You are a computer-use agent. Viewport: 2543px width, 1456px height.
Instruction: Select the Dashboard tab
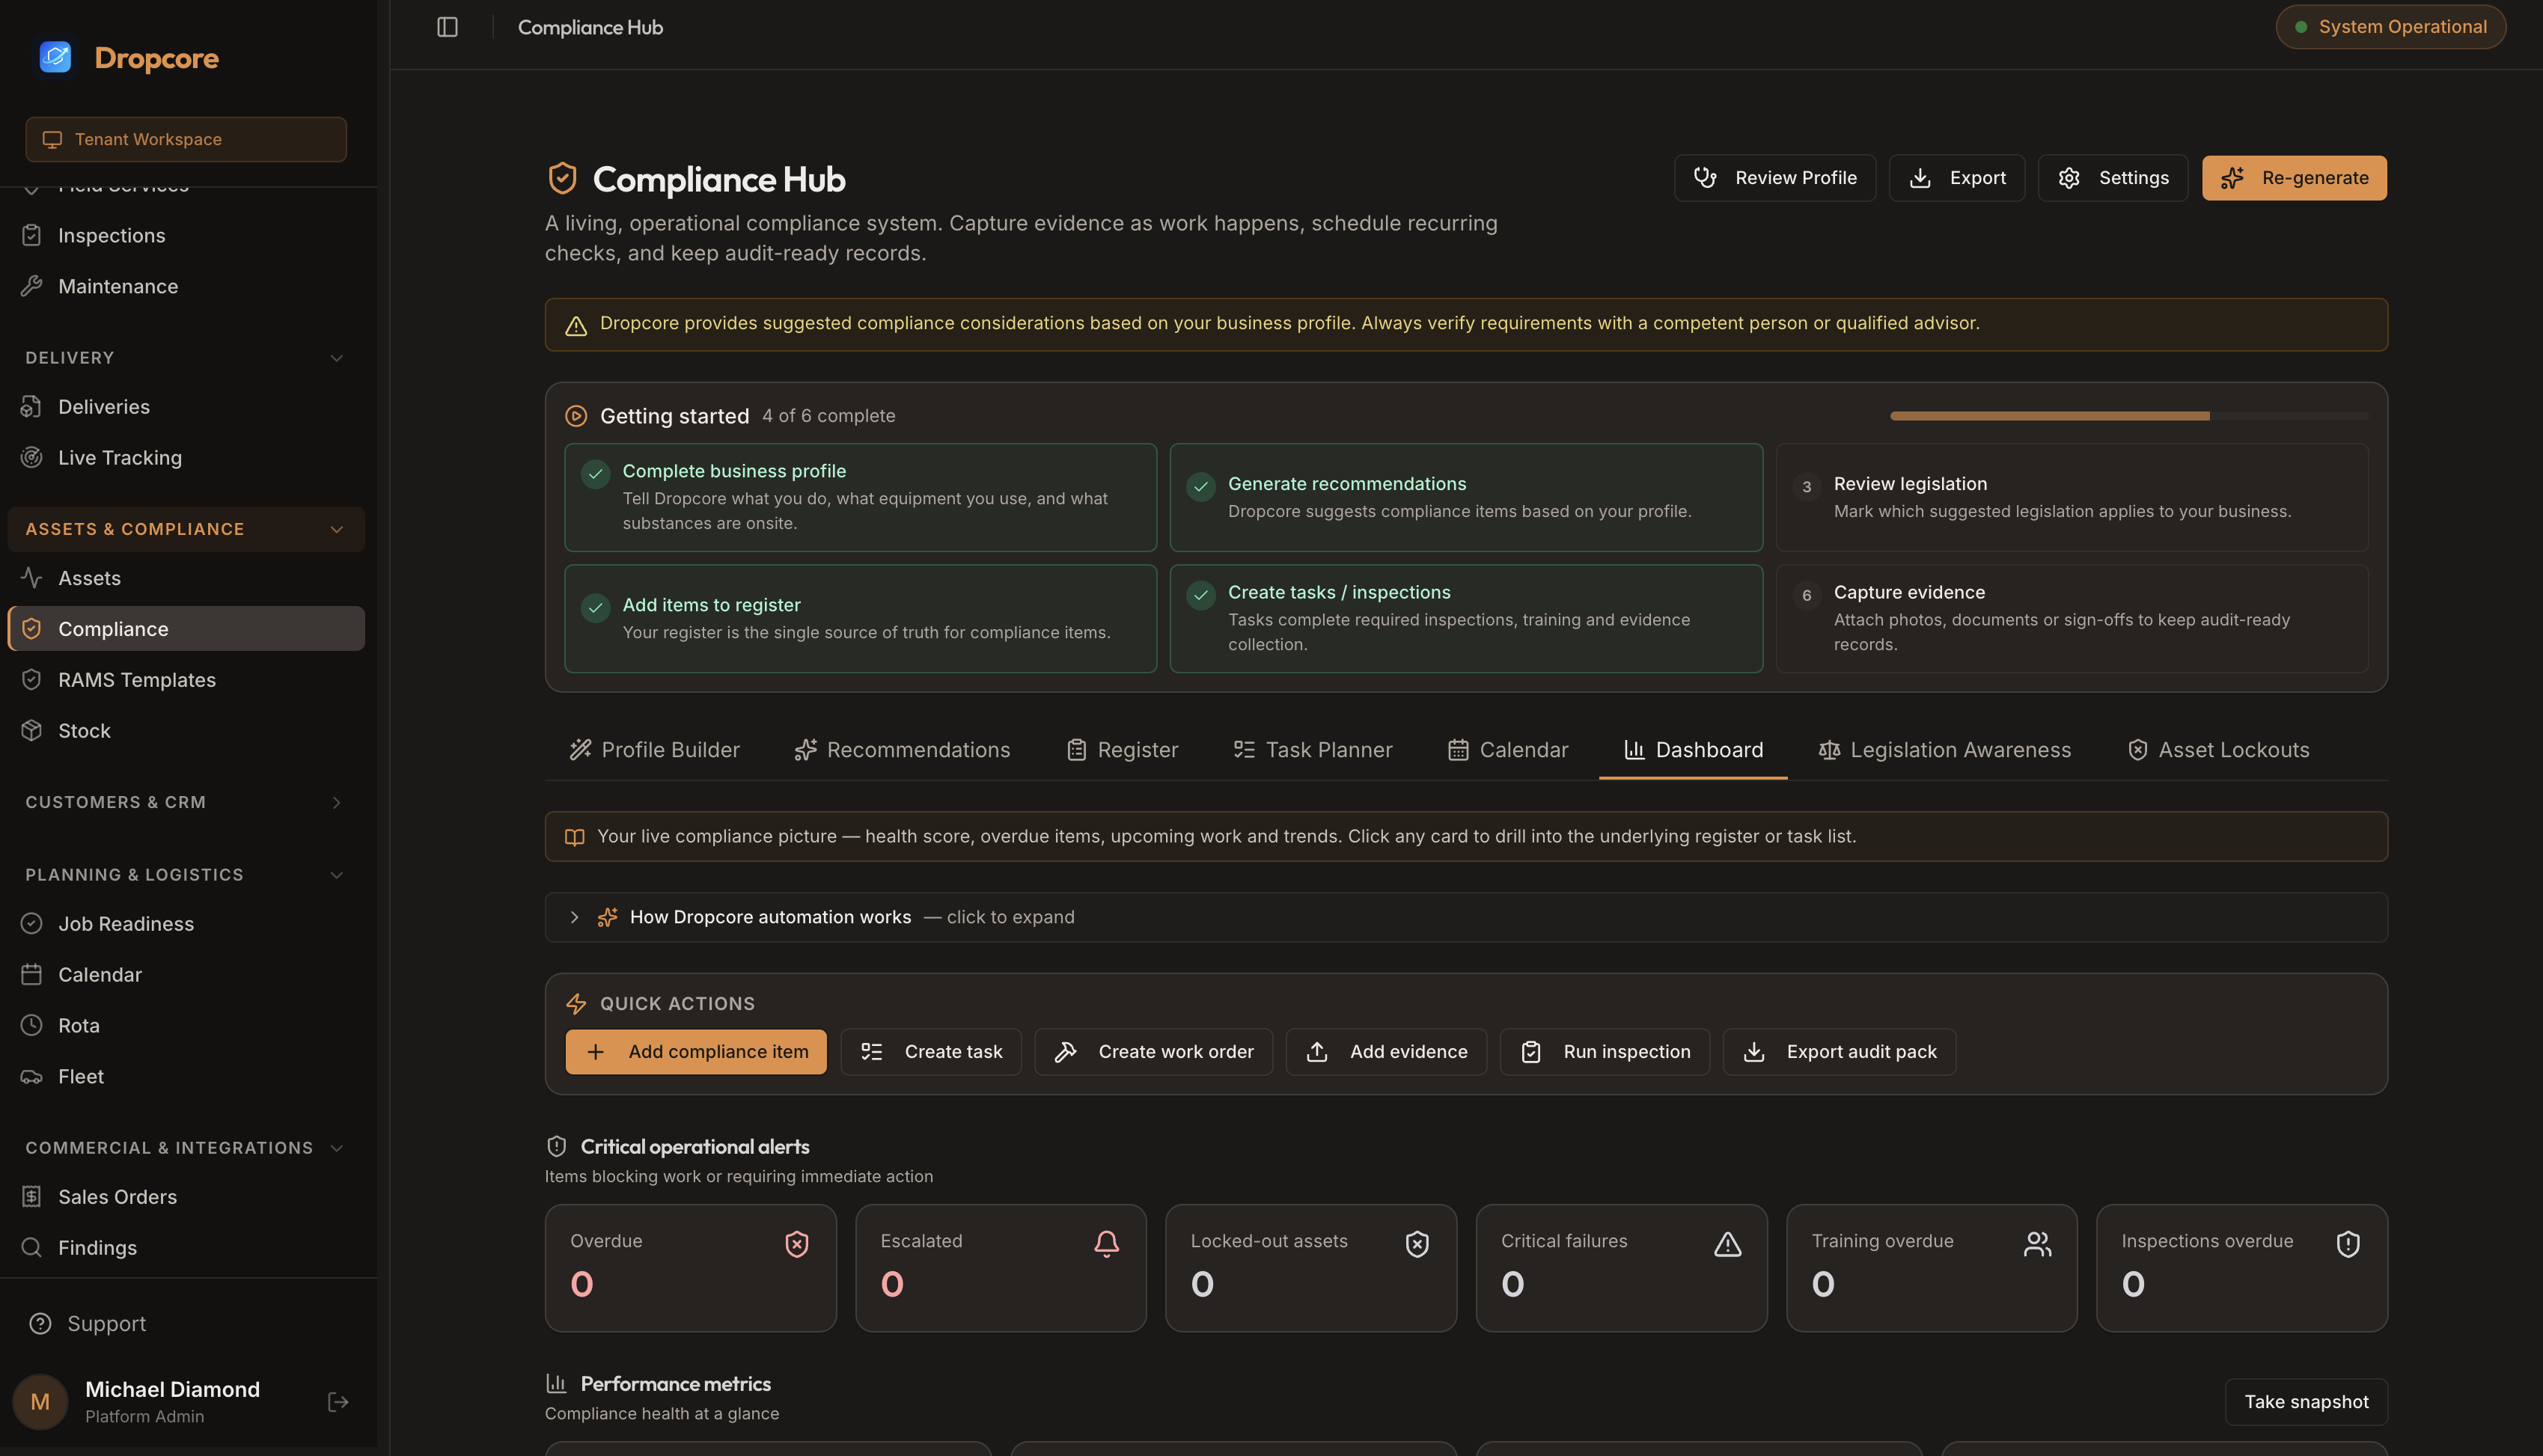click(x=1693, y=750)
